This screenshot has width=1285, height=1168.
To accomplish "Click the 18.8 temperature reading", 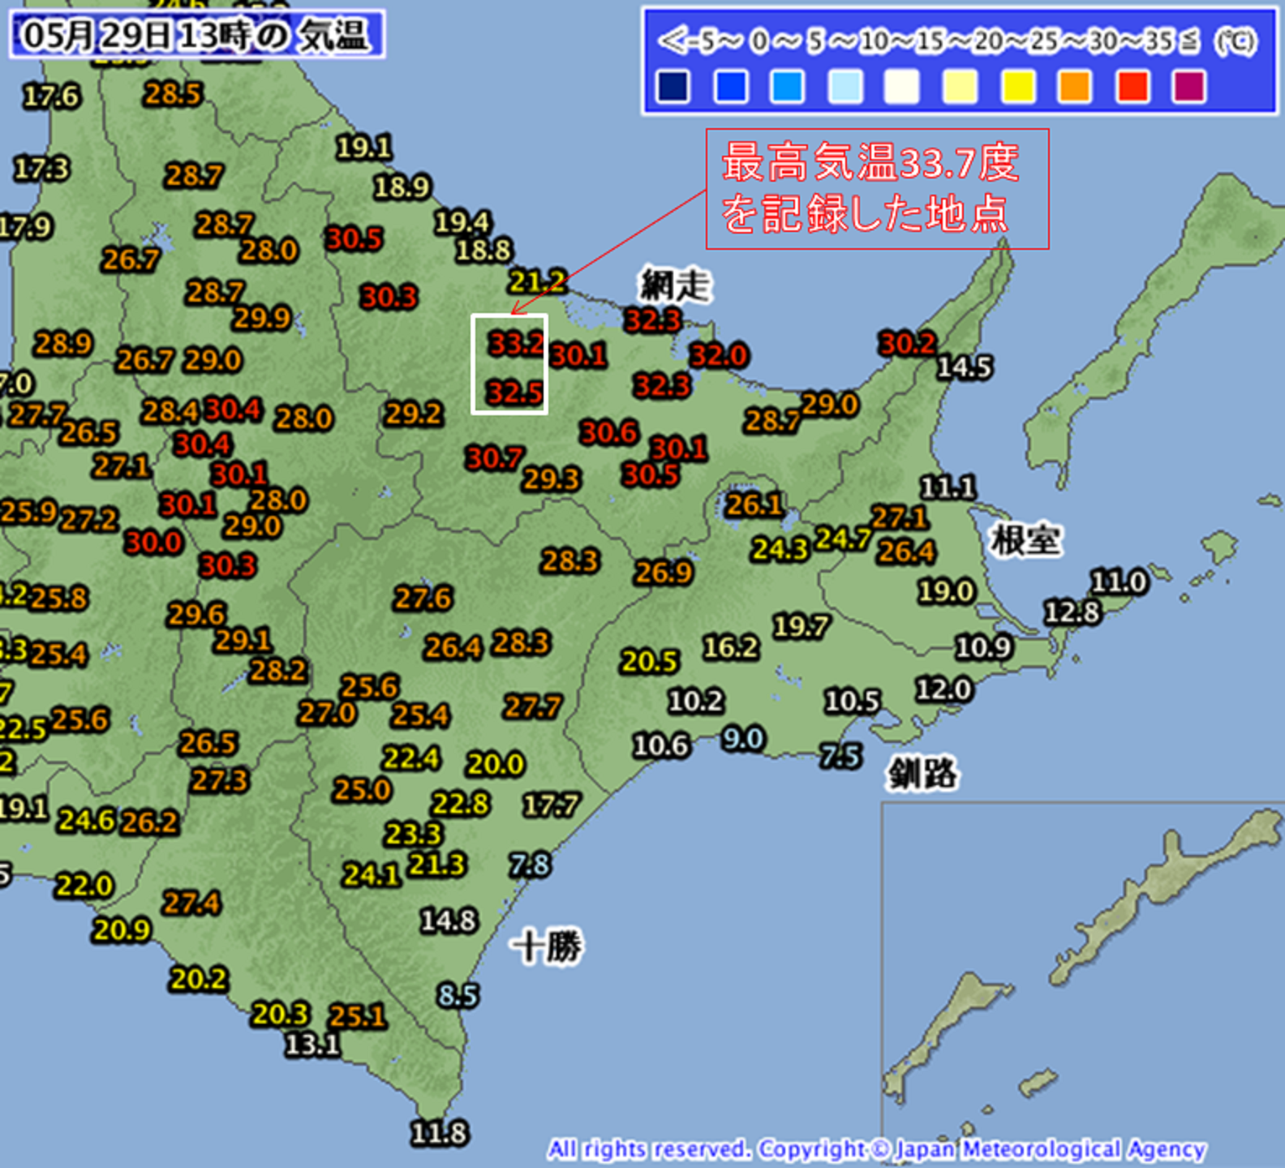I will click(483, 250).
